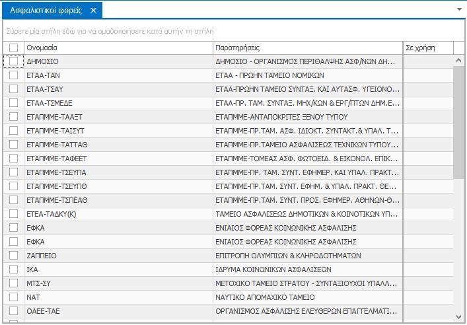The image size is (467, 325).
Task: Check the ΕΤΑΠΜΜΕ-ΤΑΙΣΥΤ row checkbox
Action: [x=13, y=131]
